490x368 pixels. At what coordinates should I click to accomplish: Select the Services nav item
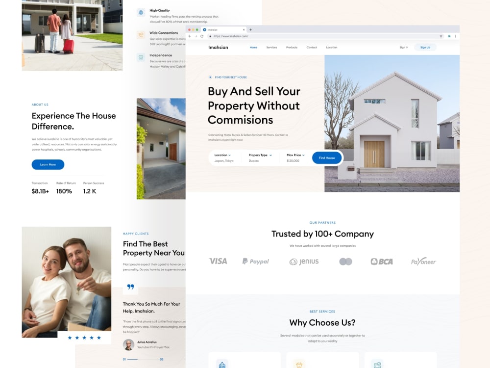tap(271, 48)
